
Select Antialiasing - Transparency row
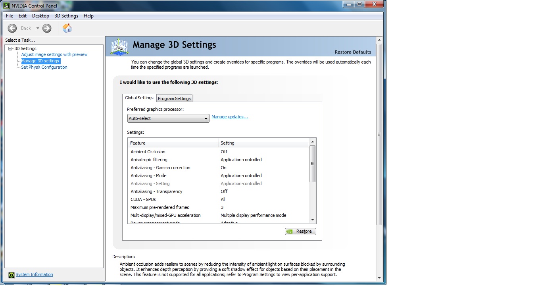pos(218,191)
